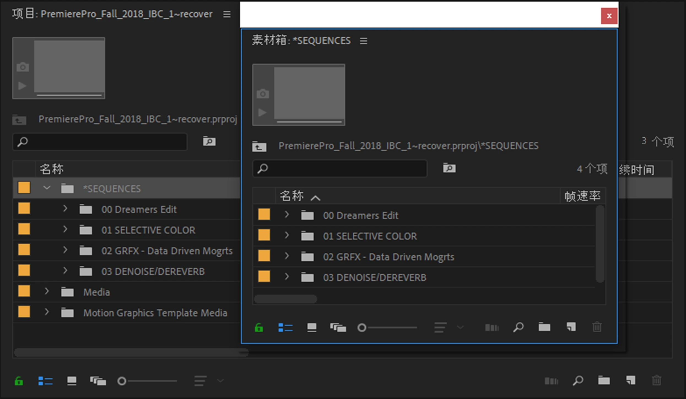Image resolution: width=686 pixels, height=399 pixels.
Task: Open the project panel menu
Action: click(x=226, y=14)
